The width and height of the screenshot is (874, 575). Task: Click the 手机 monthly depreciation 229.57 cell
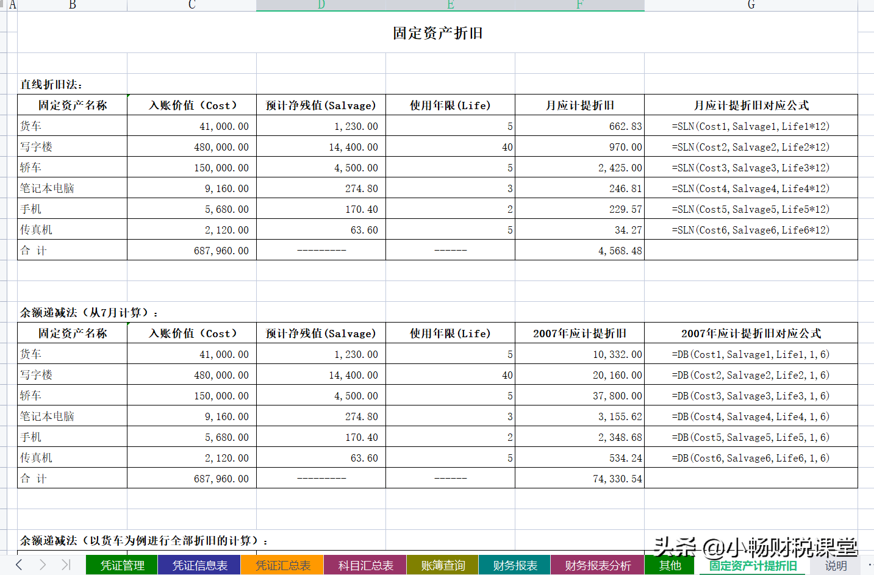click(x=579, y=209)
